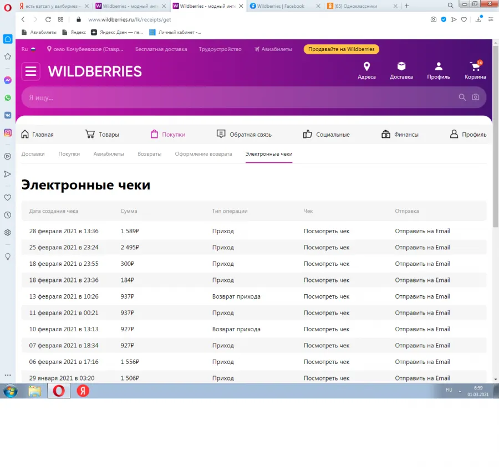This screenshot has height=467, width=499.
Task: Open Адреса location icon
Action: click(x=366, y=70)
